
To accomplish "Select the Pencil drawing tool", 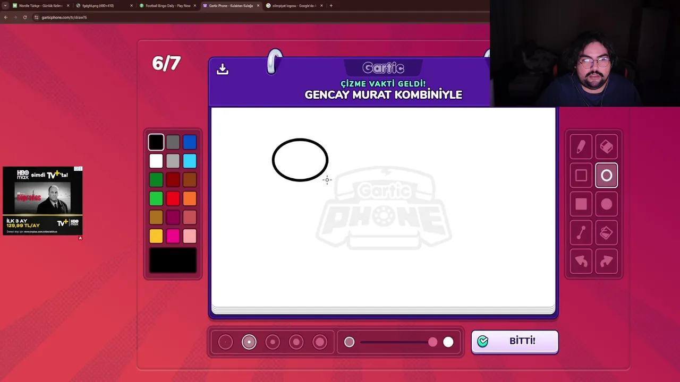I will [581, 147].
